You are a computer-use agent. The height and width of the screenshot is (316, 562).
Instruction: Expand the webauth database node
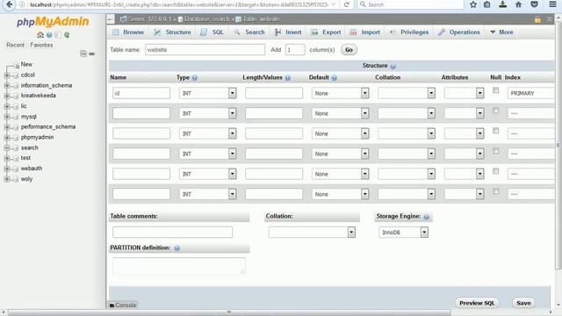point(7,169)
